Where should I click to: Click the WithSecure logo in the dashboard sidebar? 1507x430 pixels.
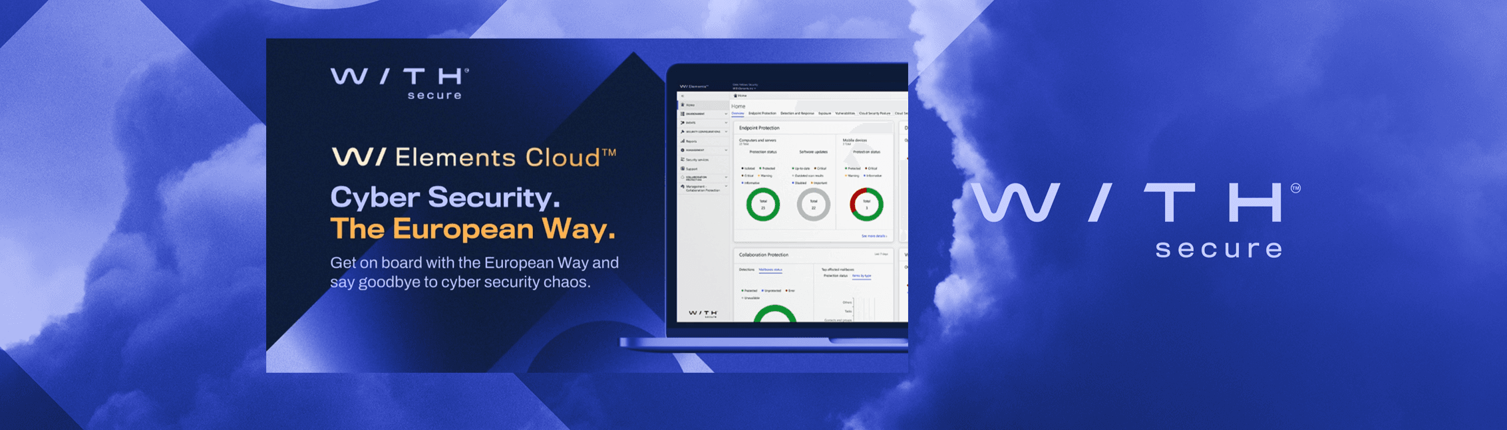pos(703,314)
